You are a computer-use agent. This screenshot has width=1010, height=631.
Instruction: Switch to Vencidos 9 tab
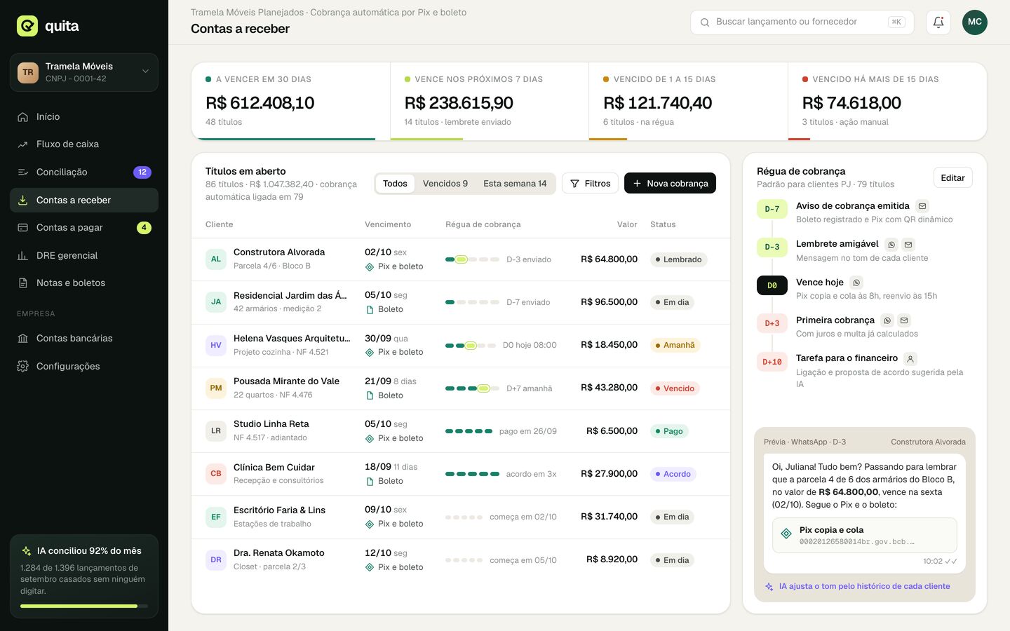445,183
